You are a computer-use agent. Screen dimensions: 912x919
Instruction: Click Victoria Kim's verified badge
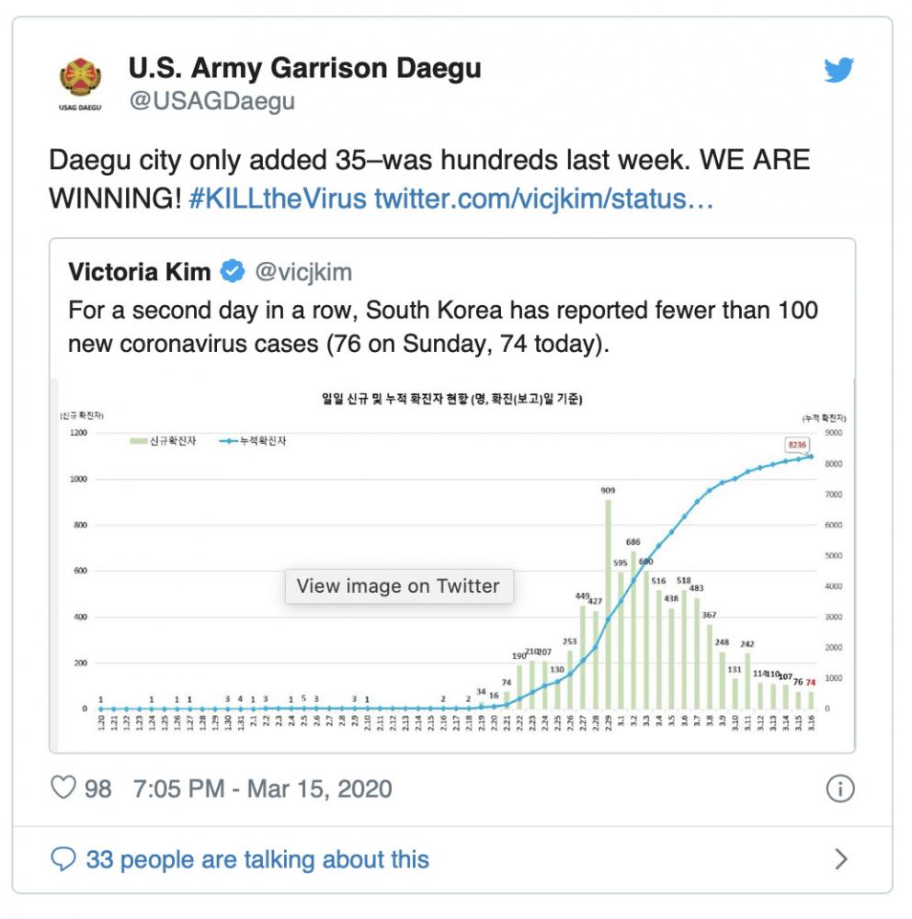[x=233, y=271]
